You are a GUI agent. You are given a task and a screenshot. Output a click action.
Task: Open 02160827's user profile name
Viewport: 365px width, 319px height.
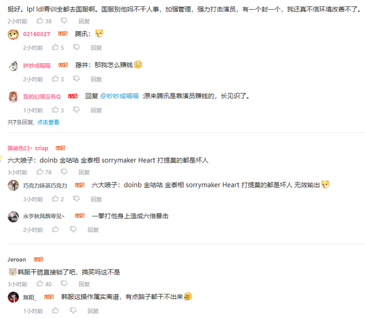click(x=36, y=34)
